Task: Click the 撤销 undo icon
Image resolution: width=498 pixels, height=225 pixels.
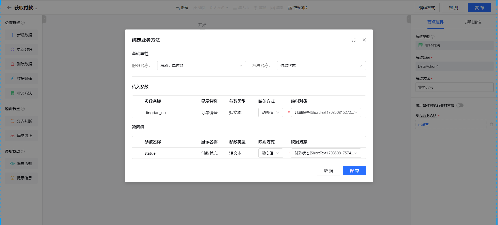Action: [178, 8]
